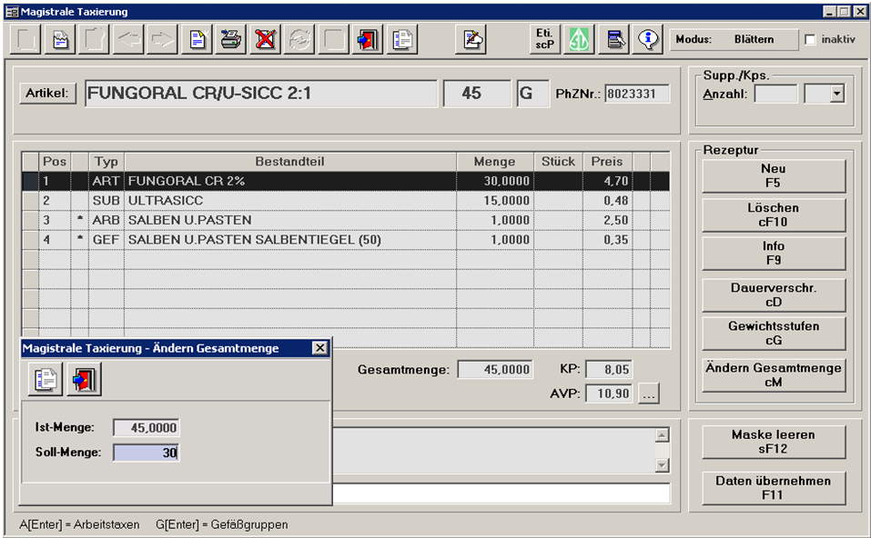The image size is (871, 538).
Task: Click the copy documents icon in the dialog
Action: tap(45, 379)
